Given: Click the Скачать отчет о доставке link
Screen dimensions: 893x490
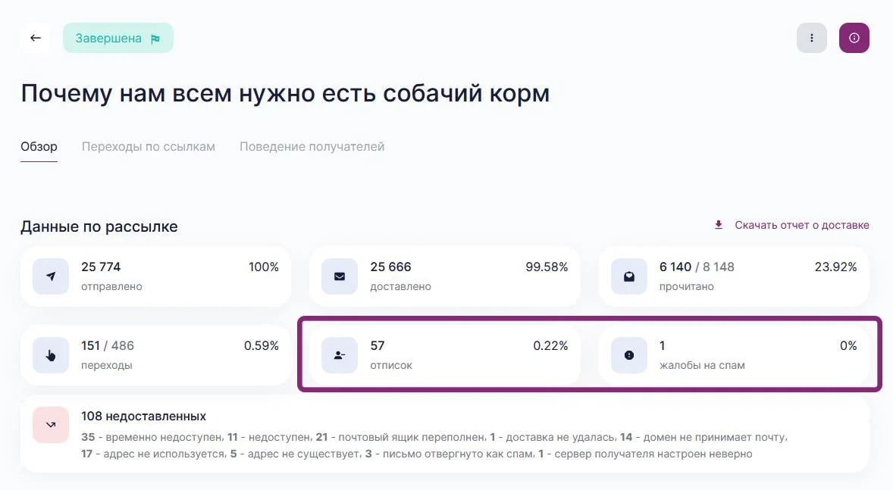Looking at the screenshot, I should point(802,225).
